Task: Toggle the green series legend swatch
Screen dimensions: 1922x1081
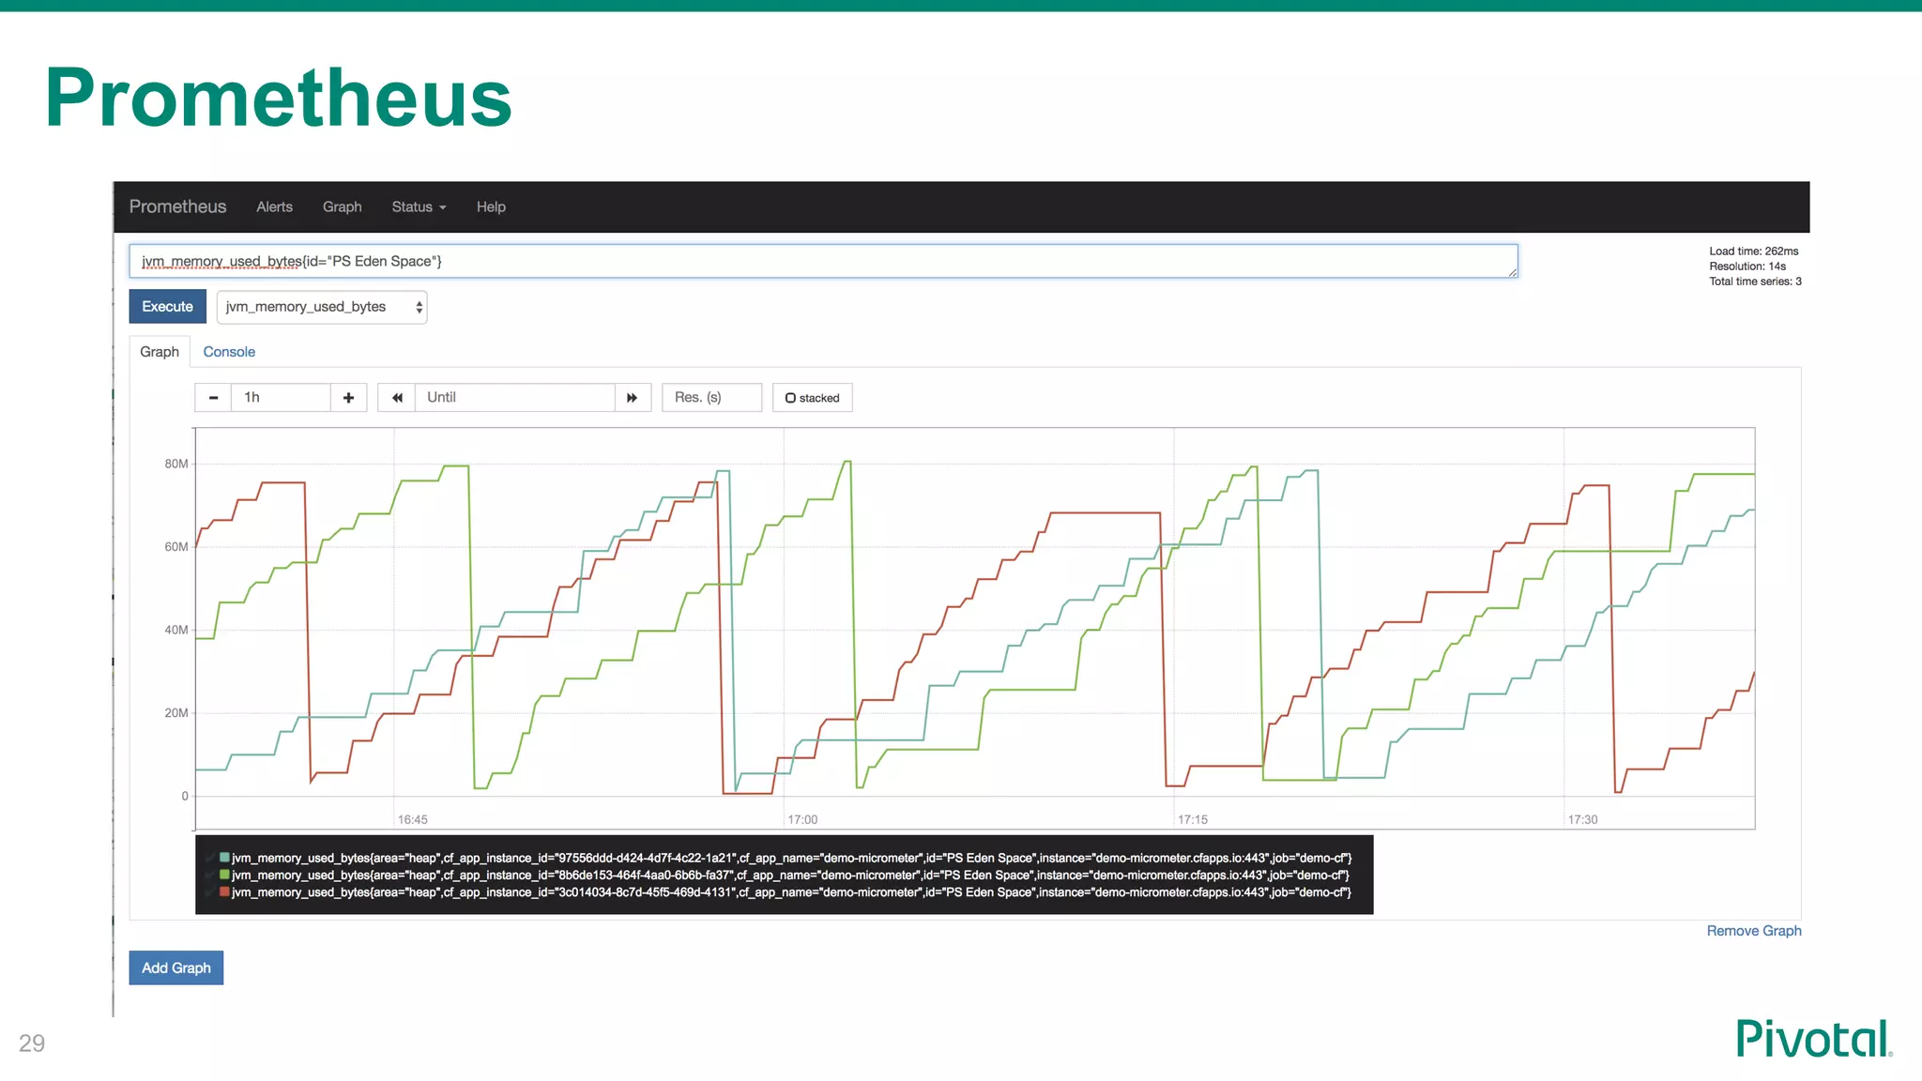Action: click(x=225, y=875)
